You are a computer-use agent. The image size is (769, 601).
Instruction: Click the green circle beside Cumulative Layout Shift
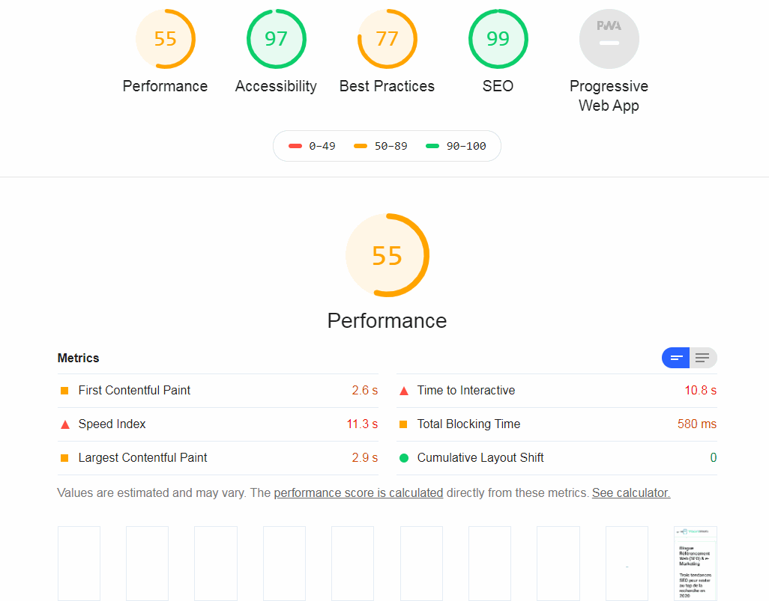403,457
